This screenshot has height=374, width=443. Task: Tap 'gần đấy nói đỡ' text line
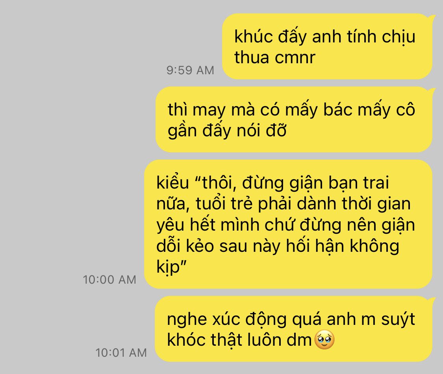[x=227, y=131]
